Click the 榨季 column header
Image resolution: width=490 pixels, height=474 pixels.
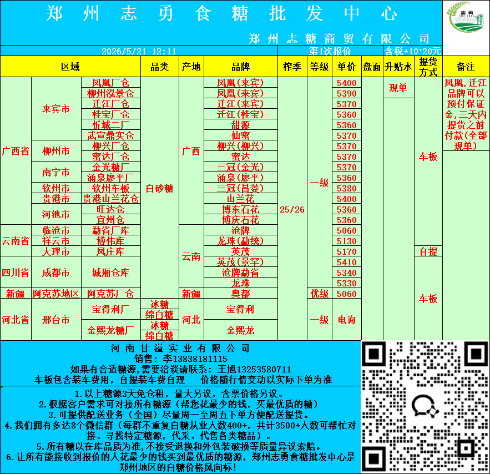[292, 67]
